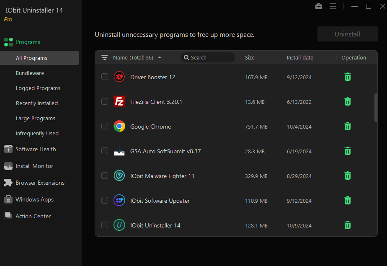387x266 pixels.
Task: Sort by Install date column header
Action: coord(300,57)
